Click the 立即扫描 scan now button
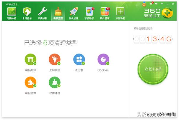This screenshot has height=120, width=179. [x=153, y=69]
